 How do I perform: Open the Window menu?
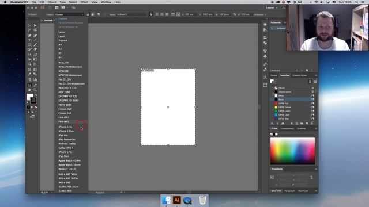click(106, 2)
